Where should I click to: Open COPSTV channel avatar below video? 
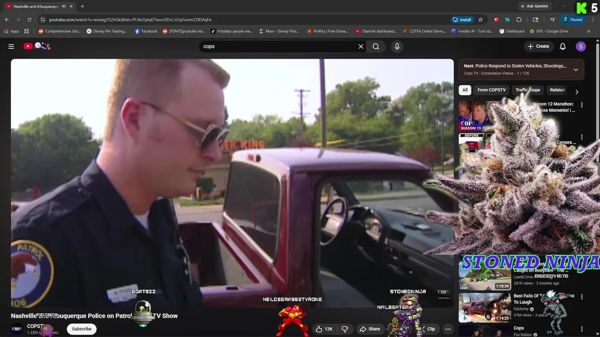[x=17, y=329]
